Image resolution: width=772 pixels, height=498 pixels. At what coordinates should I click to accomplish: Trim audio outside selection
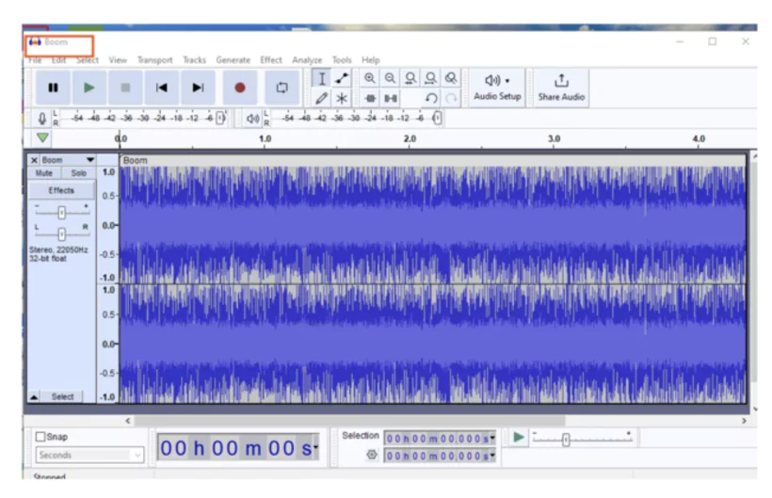point(370,99)
